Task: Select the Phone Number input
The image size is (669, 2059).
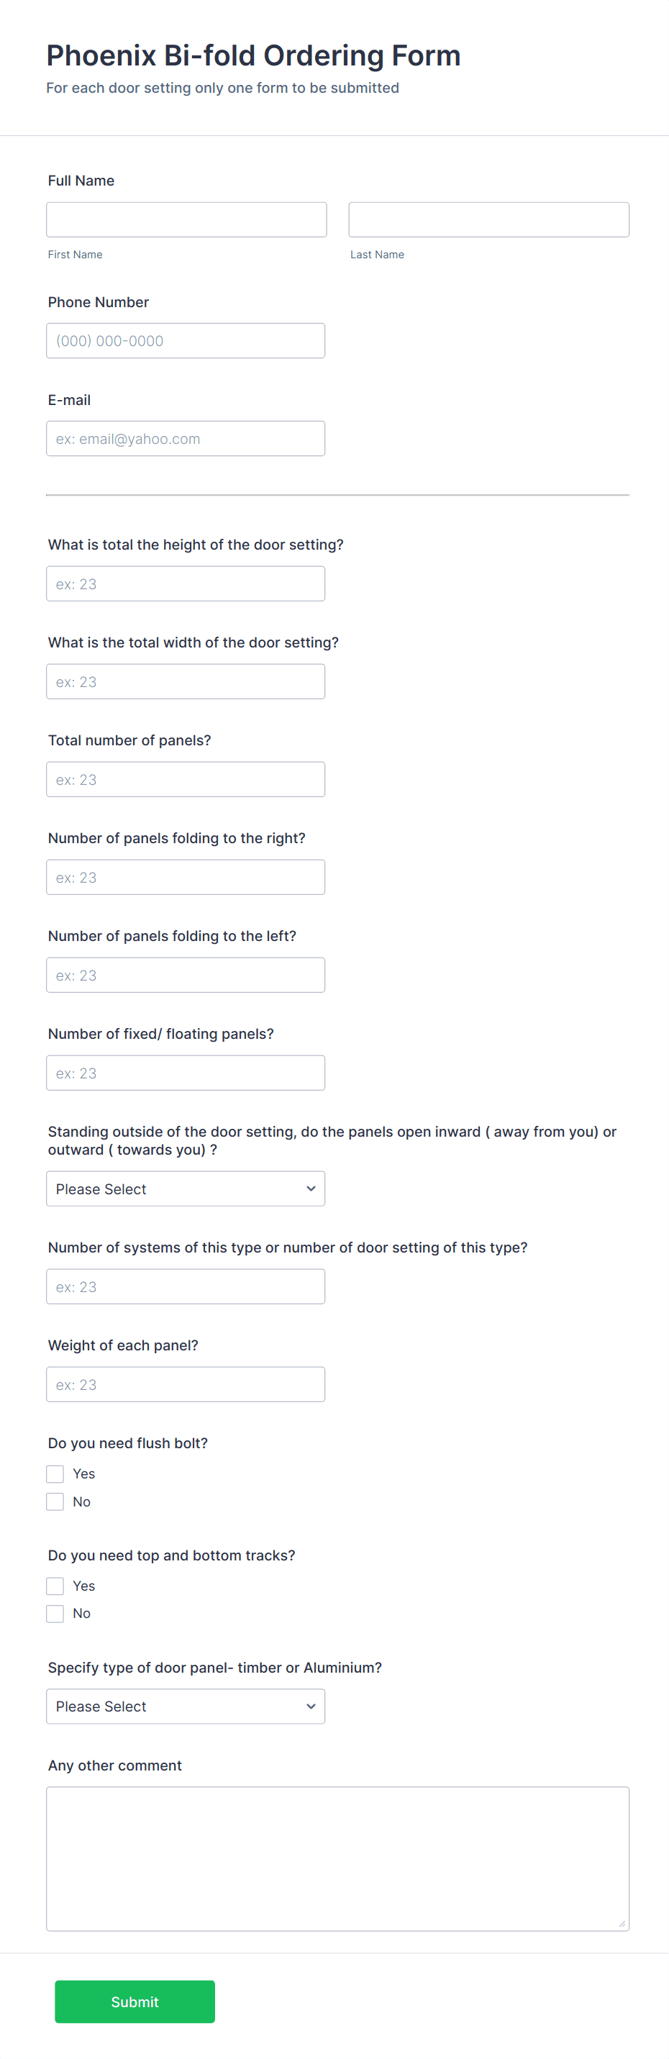Action: click(186, 340)
